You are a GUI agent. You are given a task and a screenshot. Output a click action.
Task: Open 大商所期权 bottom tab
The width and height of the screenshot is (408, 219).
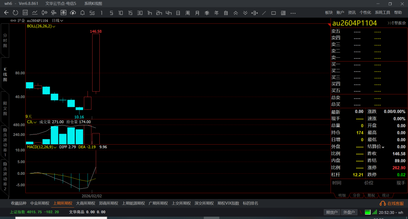[86, 203]
